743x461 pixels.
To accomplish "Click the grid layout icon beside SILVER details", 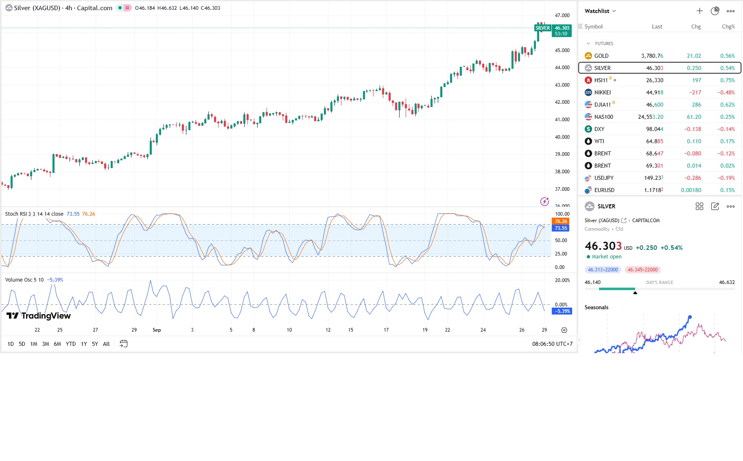I will (699, 206).
